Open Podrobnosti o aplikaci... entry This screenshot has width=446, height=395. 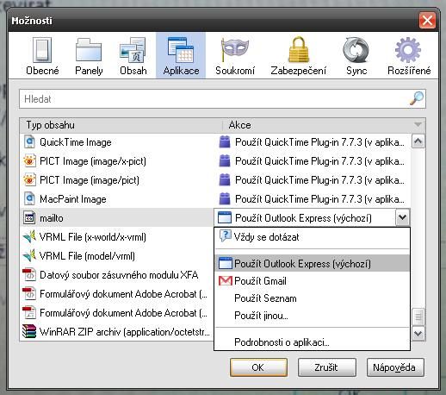coord(312,342)
